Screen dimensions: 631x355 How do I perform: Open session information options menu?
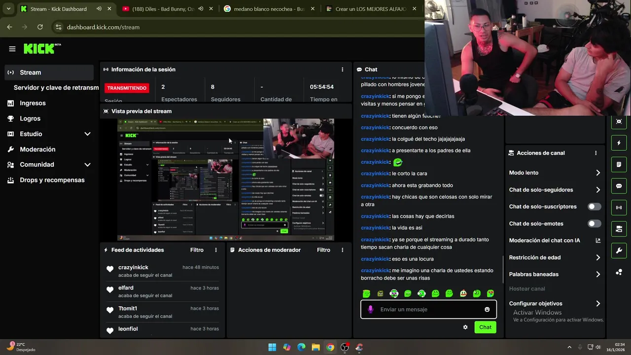pos(343,70)
